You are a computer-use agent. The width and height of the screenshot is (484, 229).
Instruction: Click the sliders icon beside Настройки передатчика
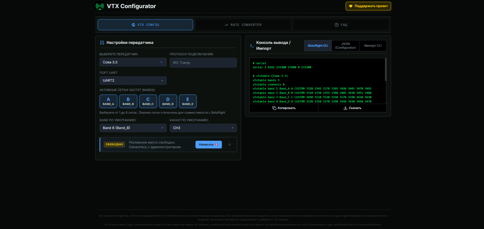[x=102, y=43]
